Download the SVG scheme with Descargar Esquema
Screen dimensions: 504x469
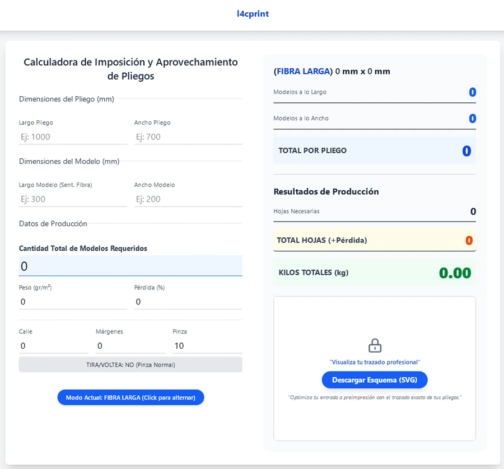point(374,380)
